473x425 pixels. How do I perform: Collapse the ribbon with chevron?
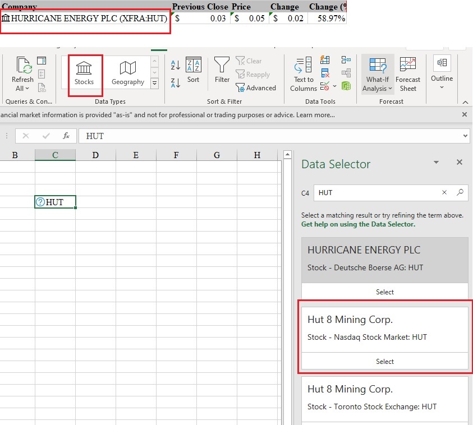click(x=466, y=103)
